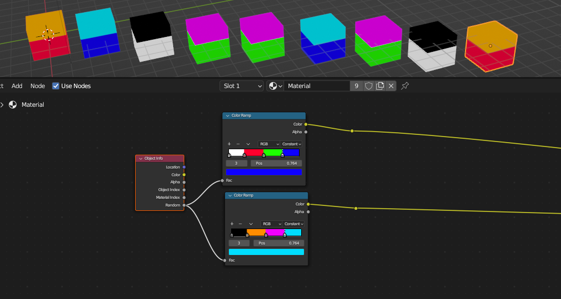Open the Add menu
Screen dimensions: 561x299
pyautogui.click(x=17, y=86)
